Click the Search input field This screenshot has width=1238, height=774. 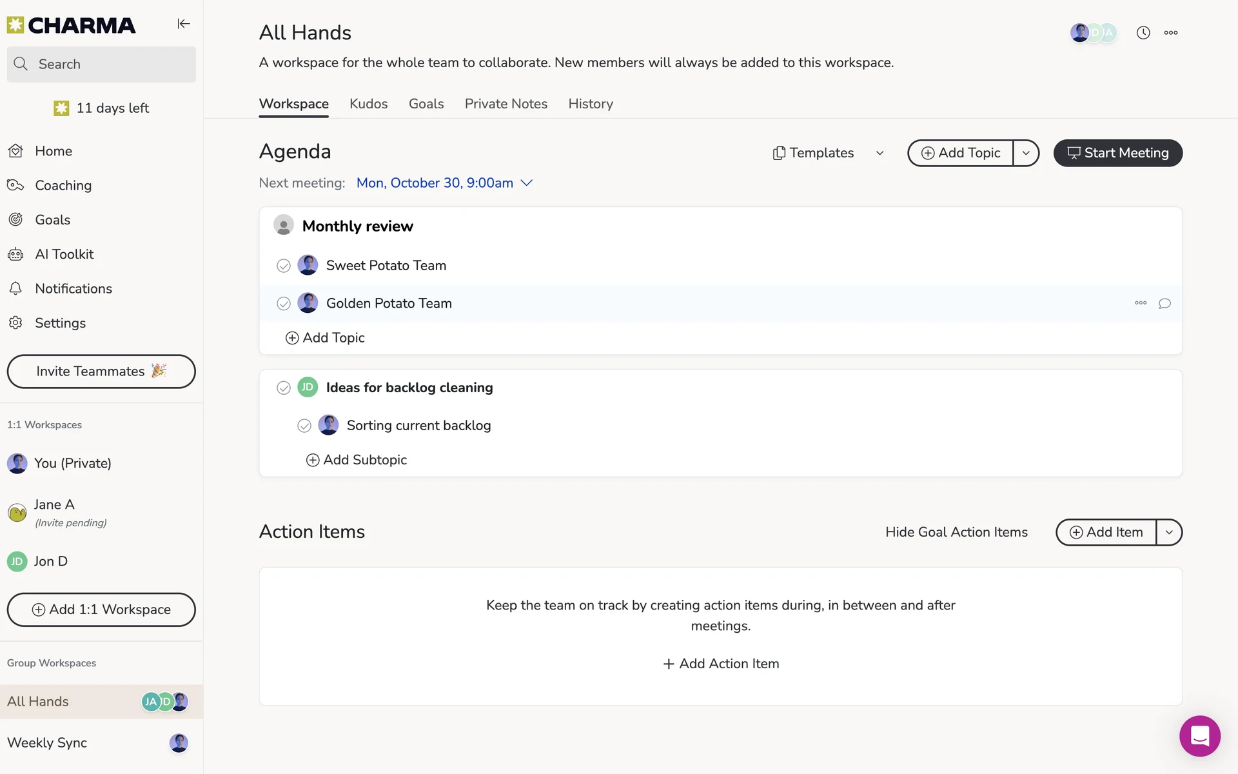coord(101,64)
